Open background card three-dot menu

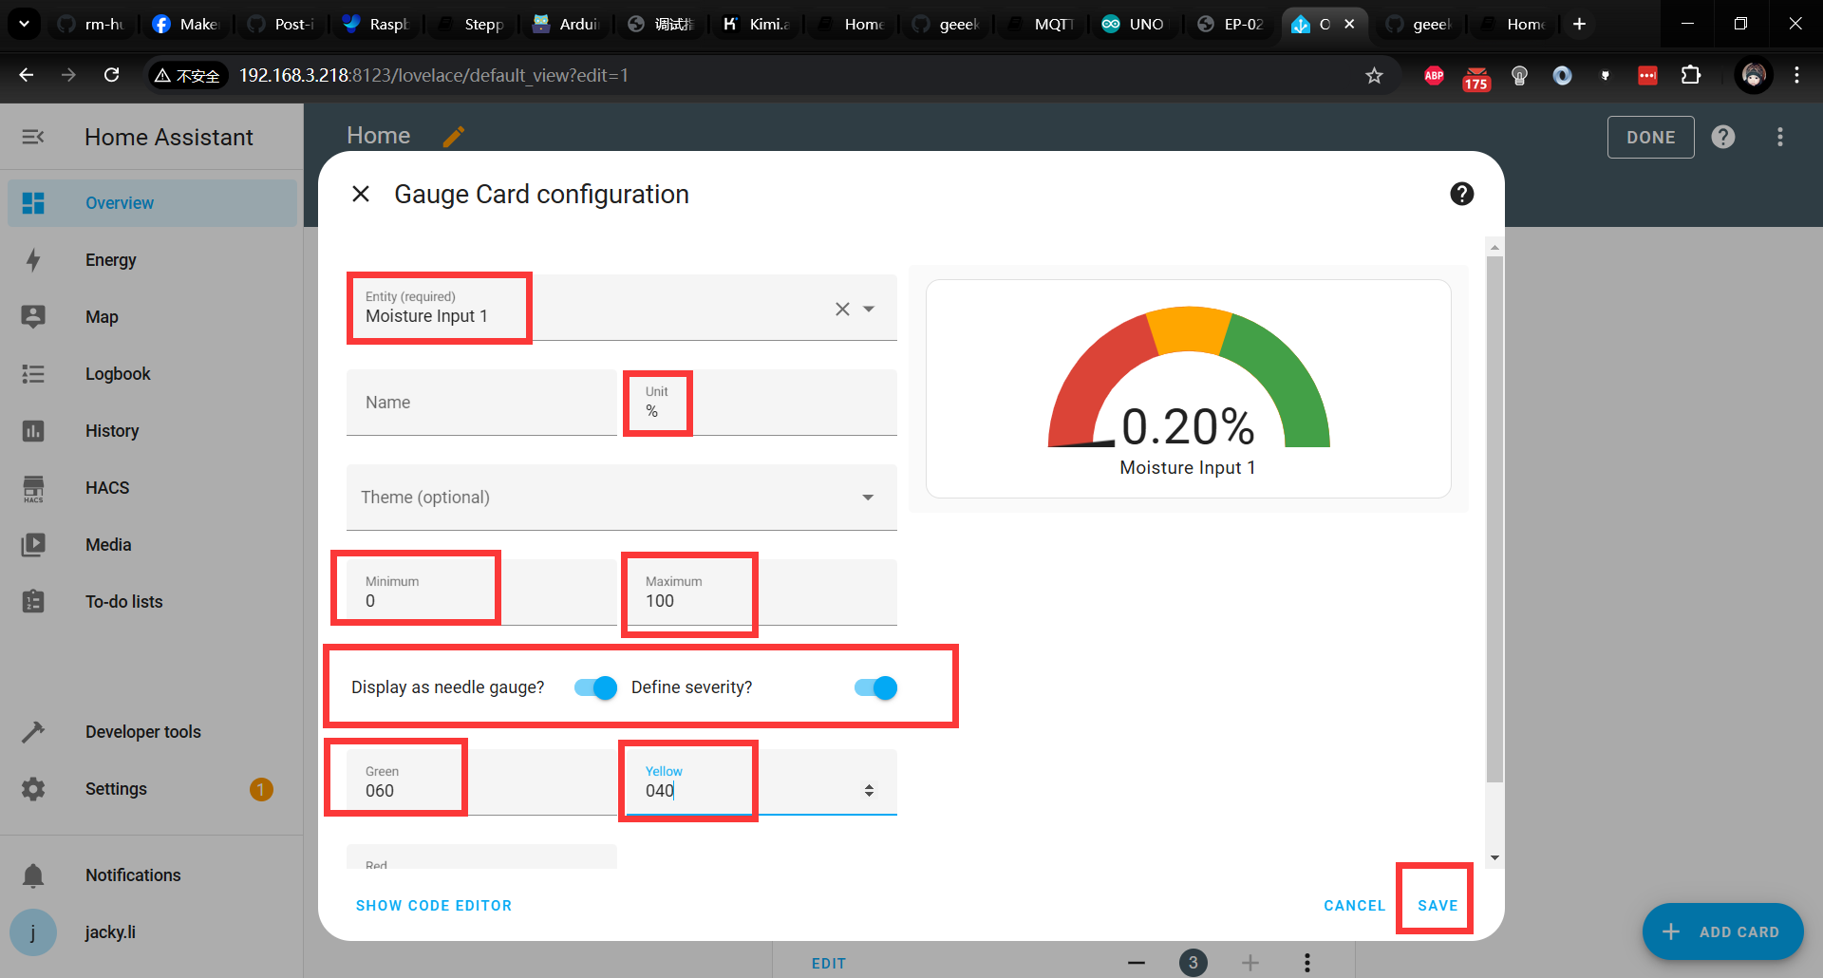pyautogui.click(x=1307, y=963)
